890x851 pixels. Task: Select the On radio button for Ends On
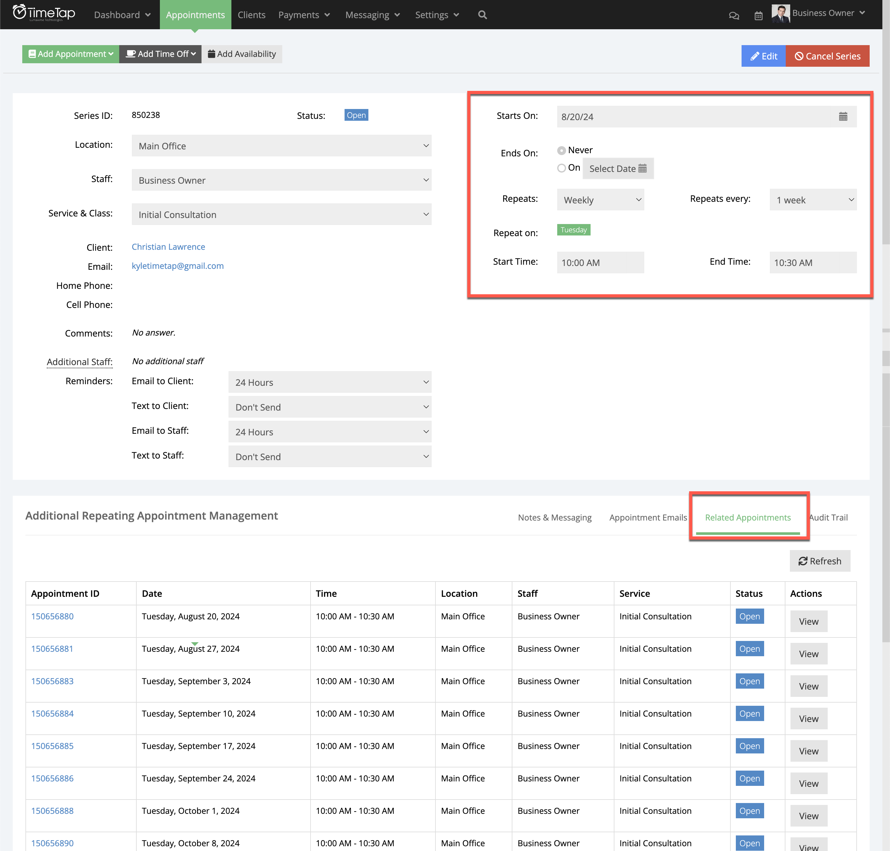(x=561, y=168)
